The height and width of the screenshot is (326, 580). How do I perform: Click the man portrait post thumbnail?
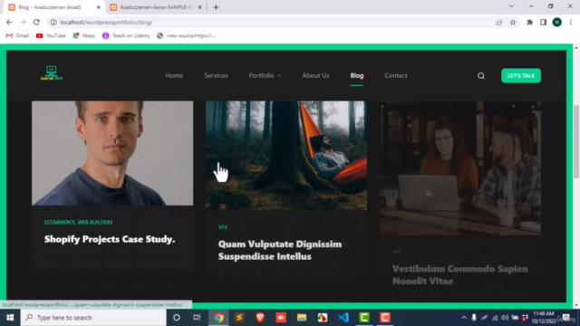coord(112,153)
